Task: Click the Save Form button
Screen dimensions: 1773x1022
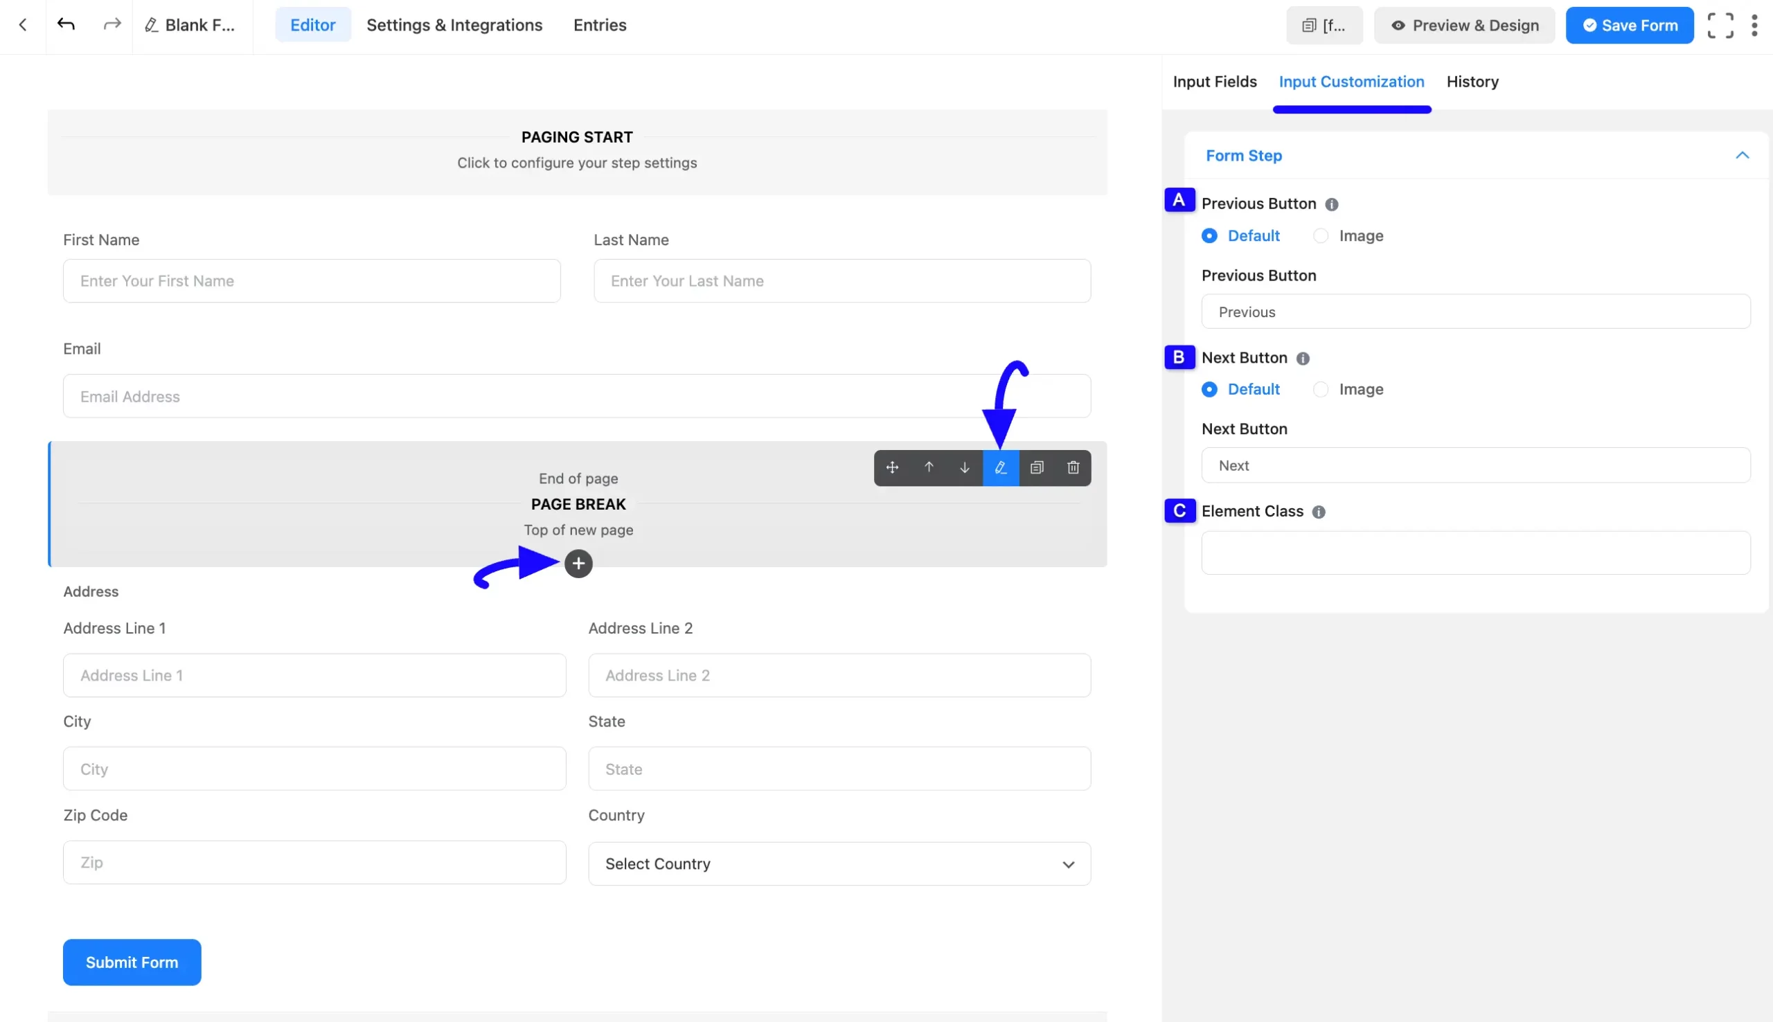Action: pos(1629,25)
